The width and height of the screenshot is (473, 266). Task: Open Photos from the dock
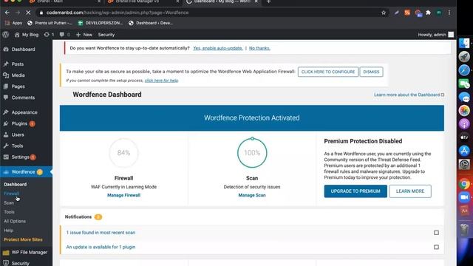coord(464,110)
